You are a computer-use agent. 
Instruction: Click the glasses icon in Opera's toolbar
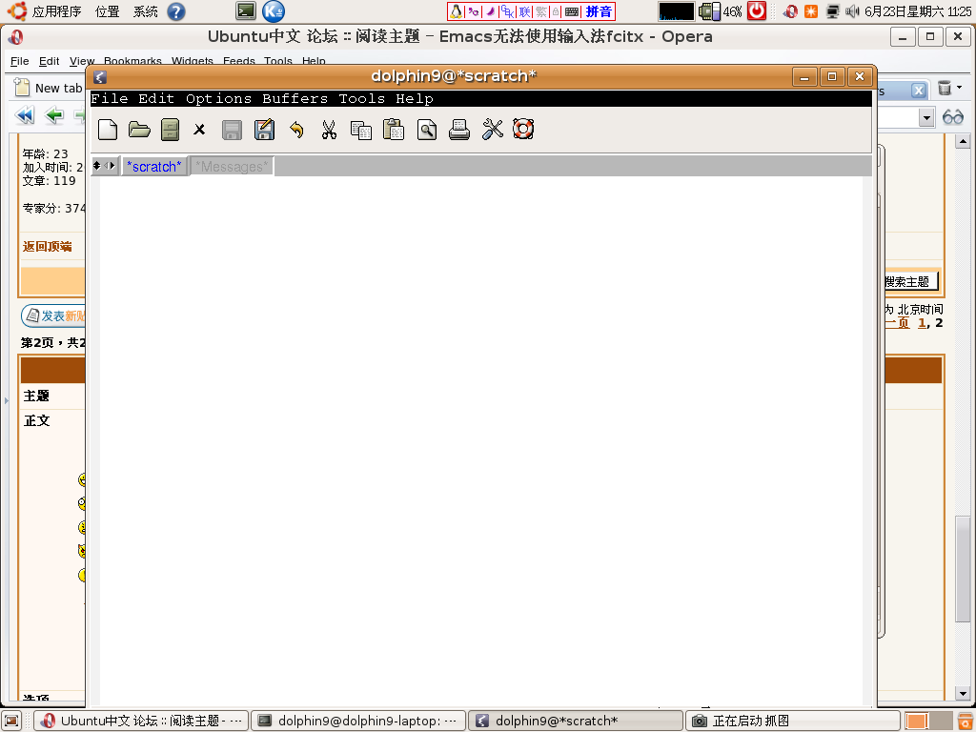point(953,116)
